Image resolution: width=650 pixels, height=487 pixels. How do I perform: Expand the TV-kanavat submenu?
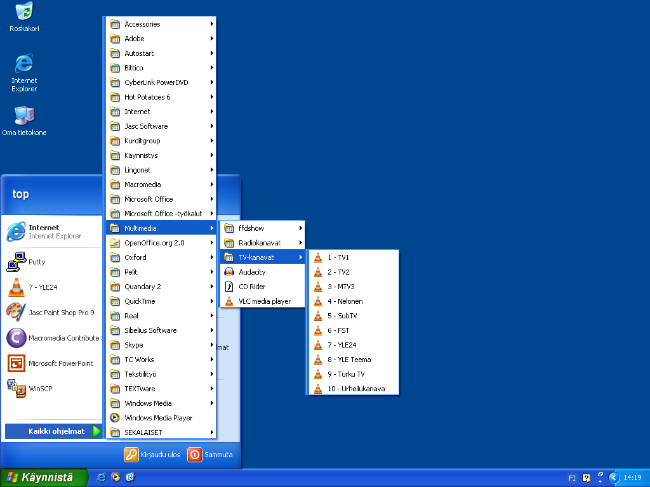click(263, 257)
